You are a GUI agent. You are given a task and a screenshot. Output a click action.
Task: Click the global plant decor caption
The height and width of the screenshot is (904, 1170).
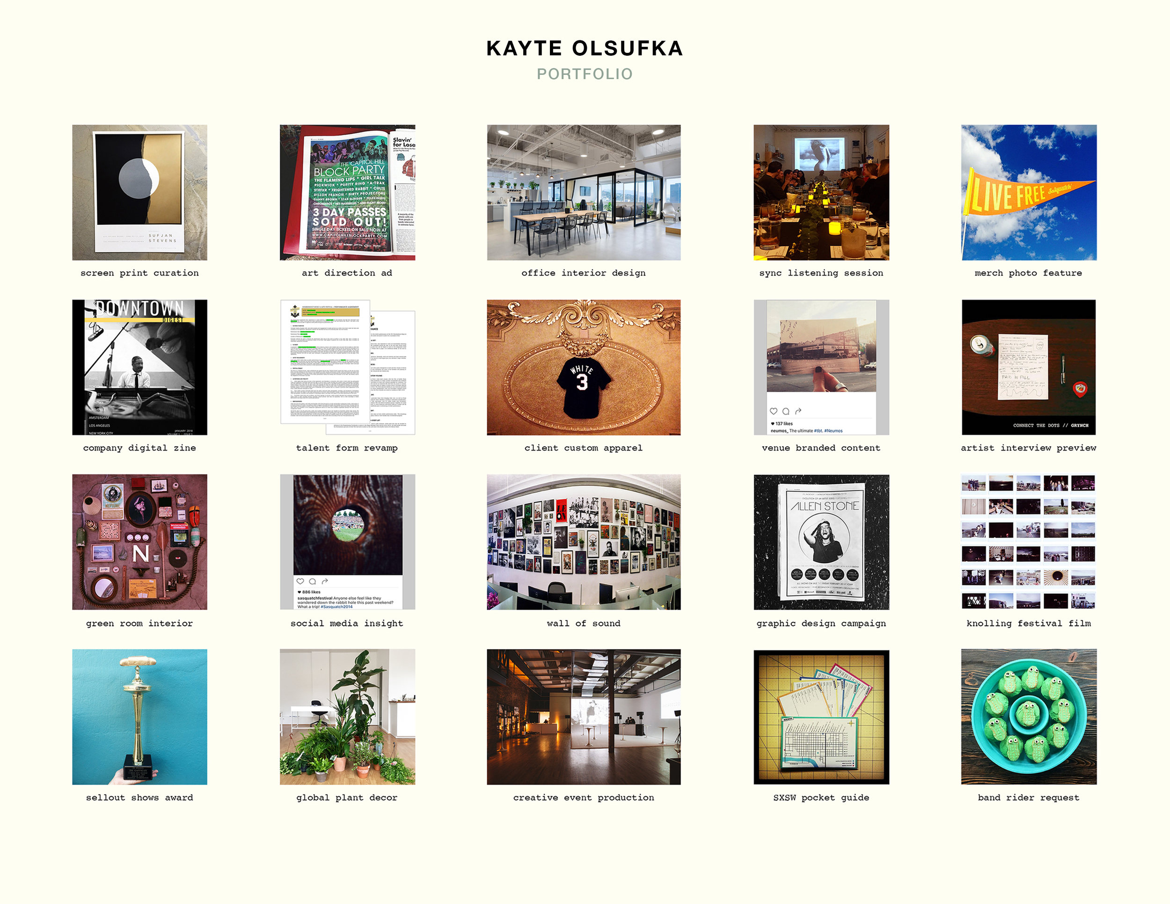coord(347,797)
